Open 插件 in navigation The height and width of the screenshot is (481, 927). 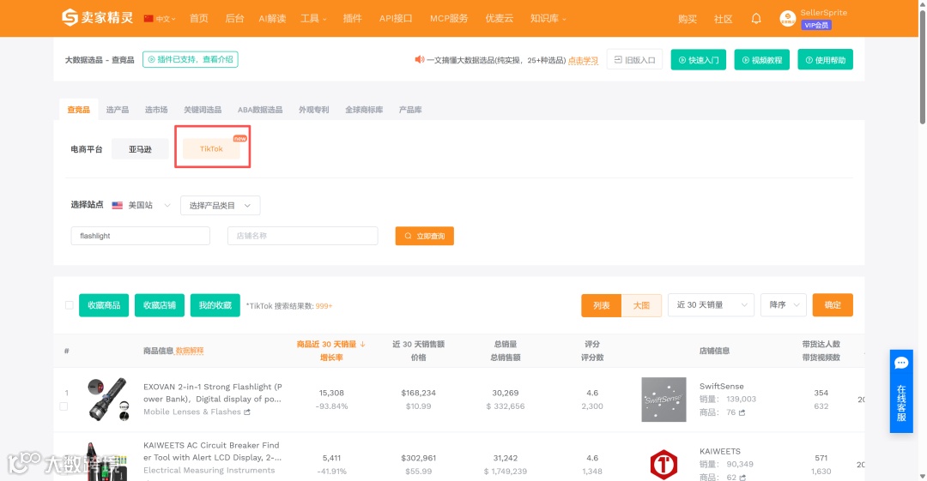tap(353, 18)
